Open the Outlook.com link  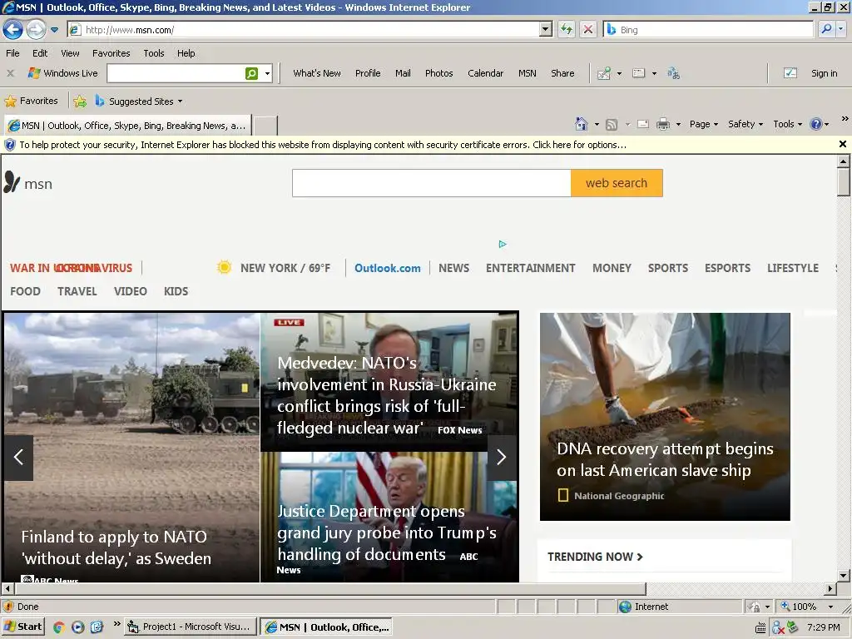[x=388, y=268]
